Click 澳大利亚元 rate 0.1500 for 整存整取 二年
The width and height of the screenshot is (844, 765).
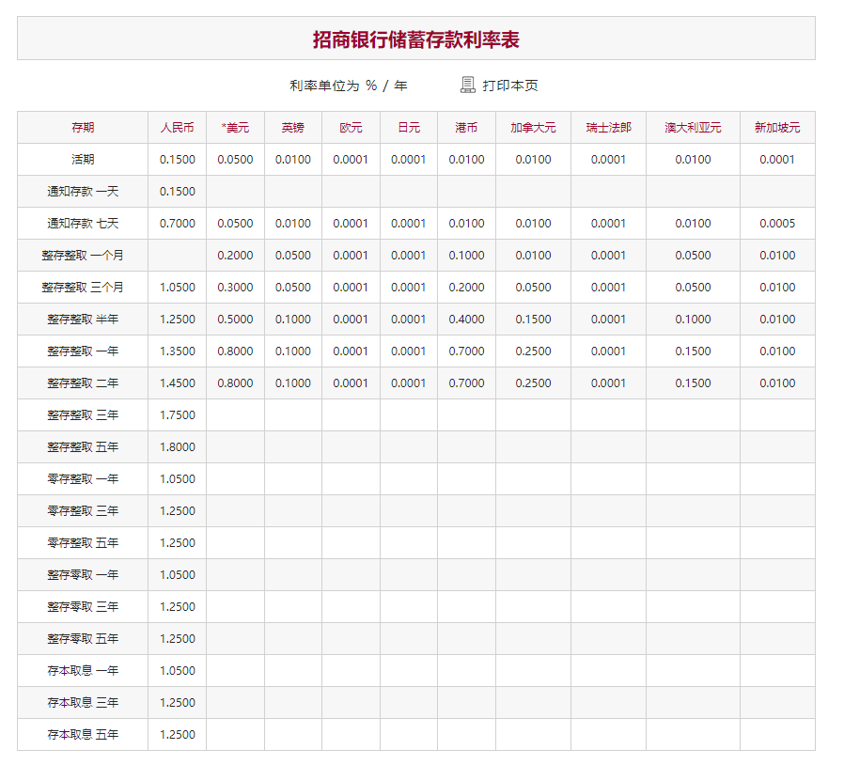point(693,382)
